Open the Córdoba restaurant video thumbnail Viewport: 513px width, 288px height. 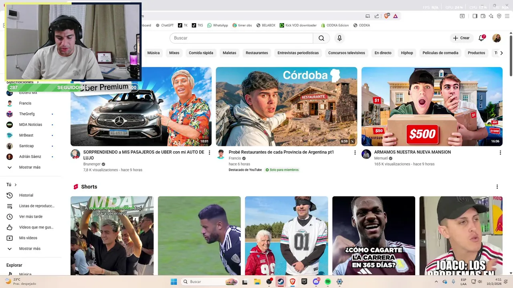[287, 106]
